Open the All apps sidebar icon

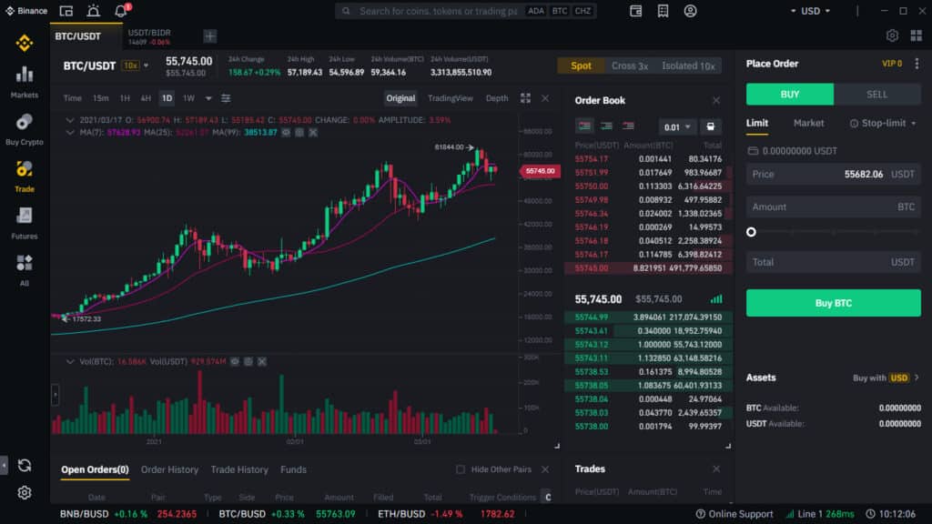25,270
